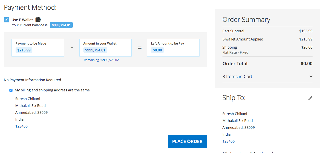The height and width of the screenshot is (153, 335).
Task: Click the E-wallet Amount Applied $215.99 value
Action: tap(306, 39)
